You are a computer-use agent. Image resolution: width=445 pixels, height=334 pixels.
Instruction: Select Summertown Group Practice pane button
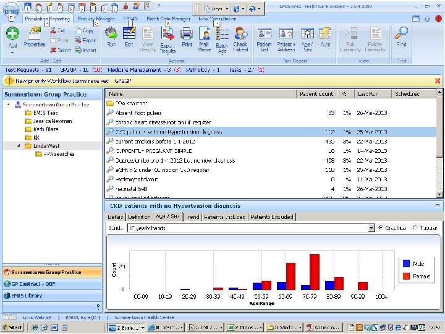[52, 272]
